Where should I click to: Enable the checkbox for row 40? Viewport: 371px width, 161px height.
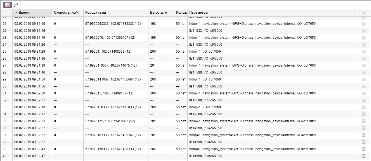pyautogui.click(x=364, y=156)
